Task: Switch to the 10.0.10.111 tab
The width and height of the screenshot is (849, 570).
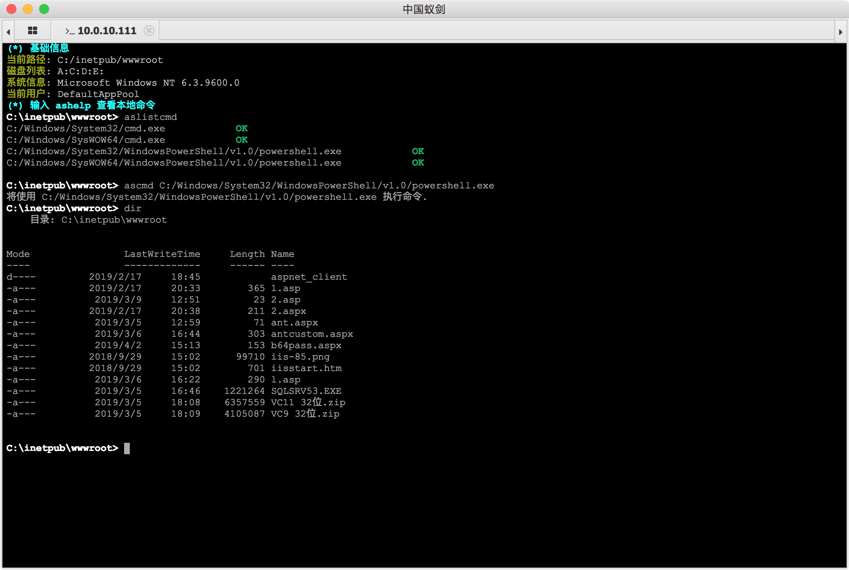Action: tap(107, 31)
